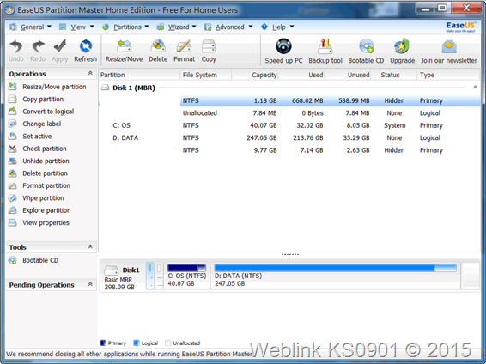Viewport: 486px width, 364px height.
Task: Open the General menu
Action: pyautogui.click(x=30, y=27)
